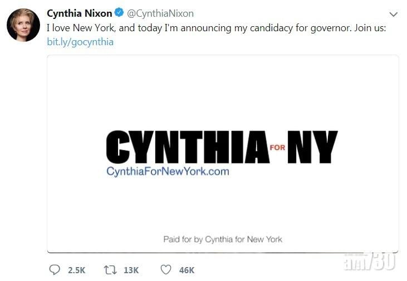Expand the tweet options chevron menu
This screenshot has height=281, width=407.
tap(393, 14)
